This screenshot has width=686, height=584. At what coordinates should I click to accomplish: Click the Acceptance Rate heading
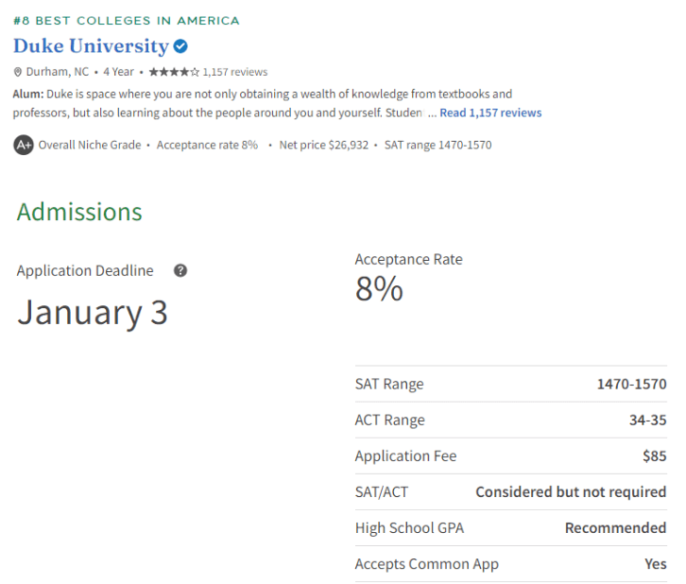point(408,260)
